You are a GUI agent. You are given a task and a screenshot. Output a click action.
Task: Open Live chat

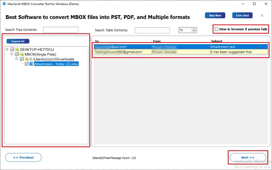coord(243,16)
